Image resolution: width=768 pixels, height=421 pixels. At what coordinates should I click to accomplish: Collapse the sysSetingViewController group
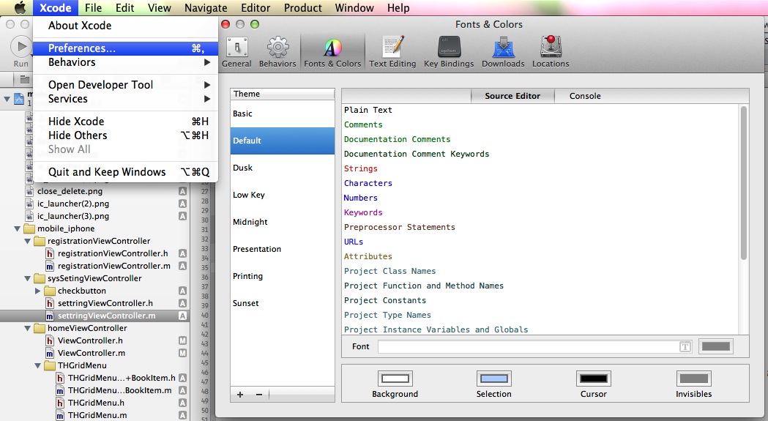[x=27, y=278]
